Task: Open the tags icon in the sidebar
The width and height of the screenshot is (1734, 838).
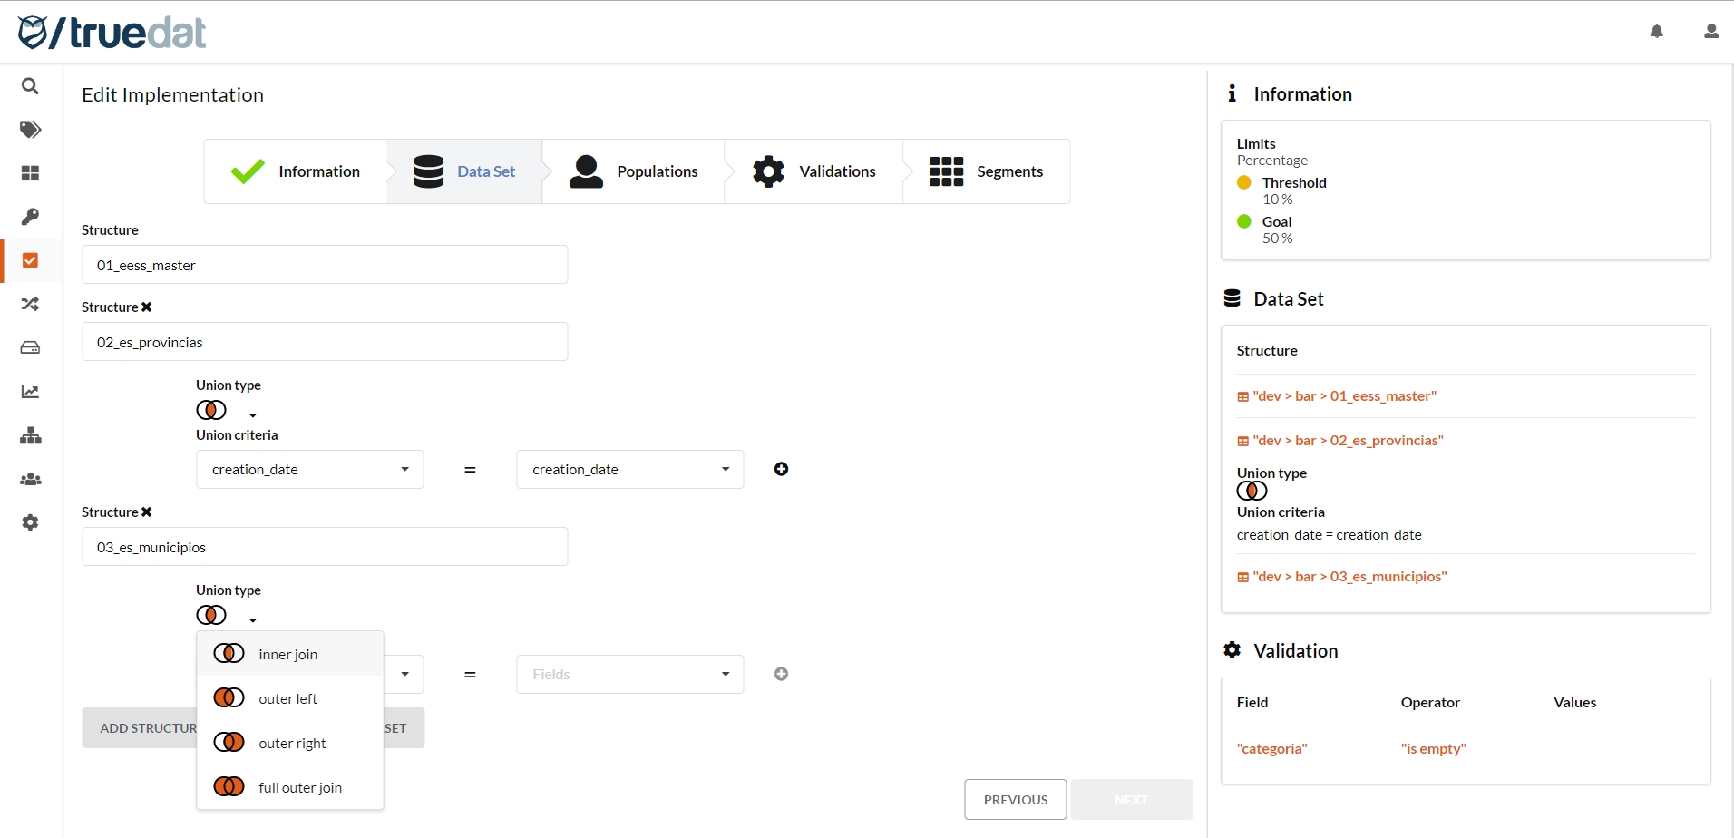Action: pos(30,130)
